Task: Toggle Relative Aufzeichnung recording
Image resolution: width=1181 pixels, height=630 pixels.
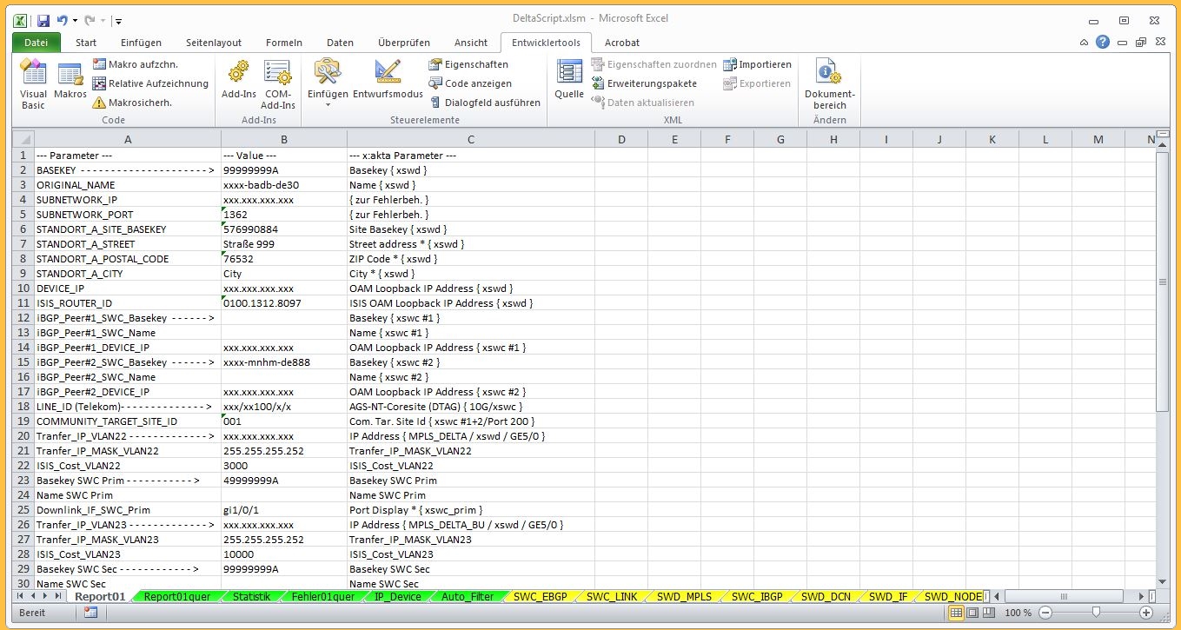Action: [x=150, y=83]
